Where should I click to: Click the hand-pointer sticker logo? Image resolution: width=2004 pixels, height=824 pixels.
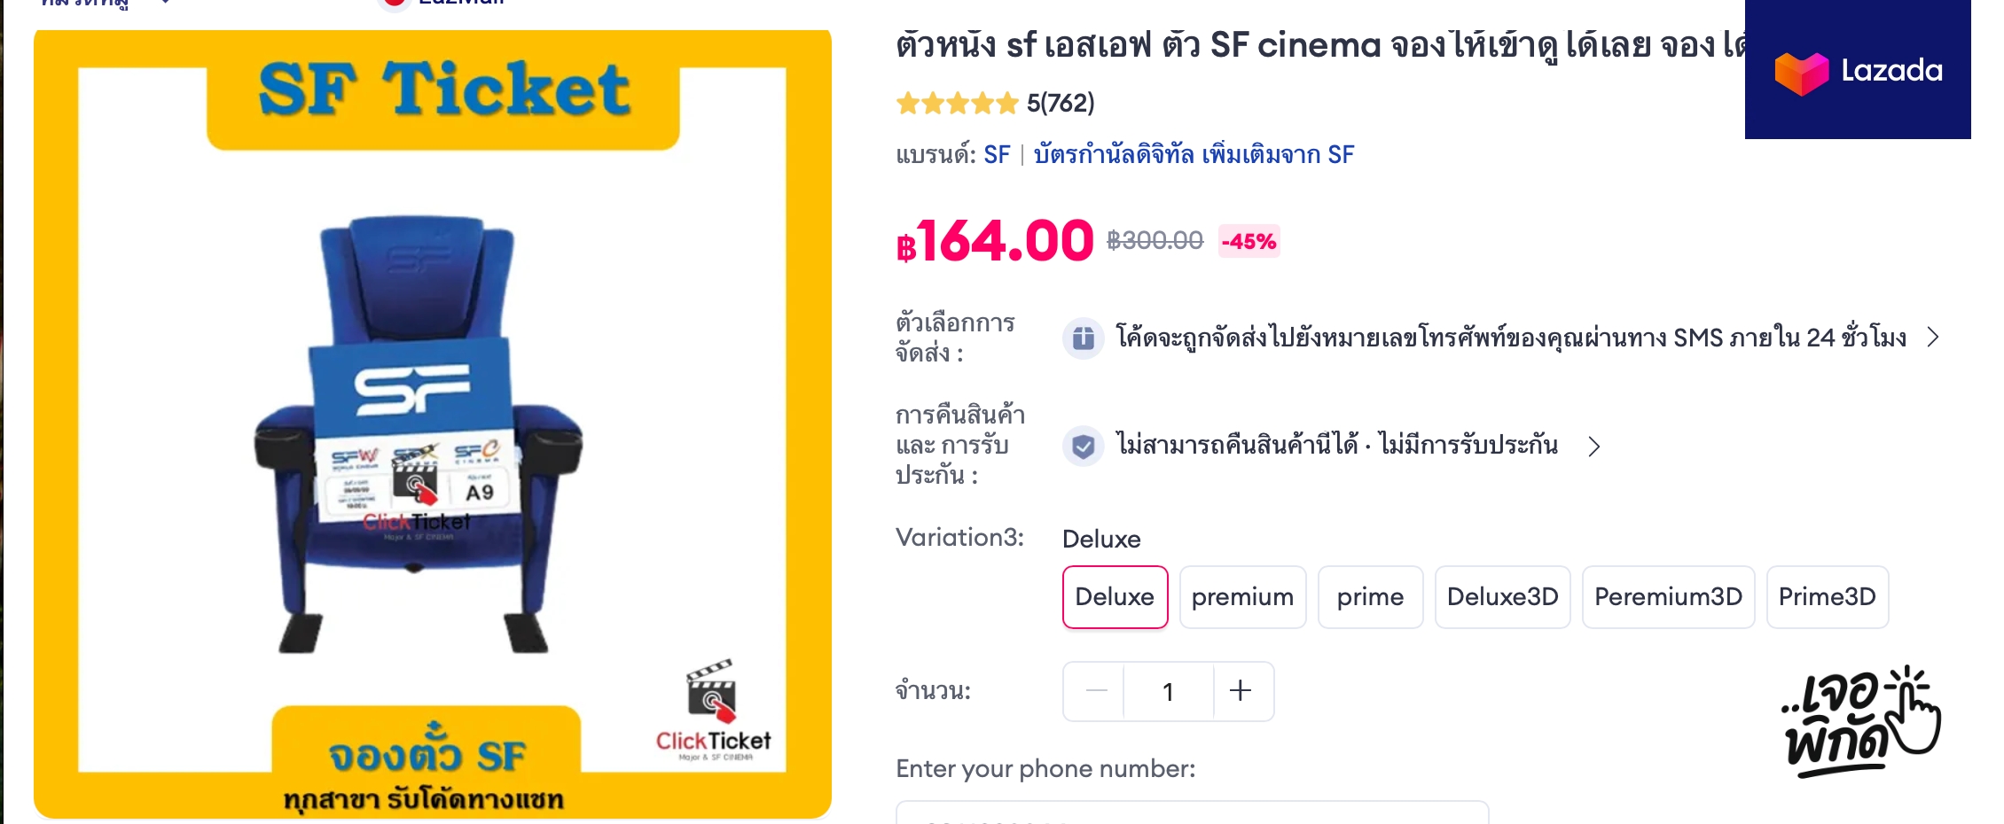1860,721
